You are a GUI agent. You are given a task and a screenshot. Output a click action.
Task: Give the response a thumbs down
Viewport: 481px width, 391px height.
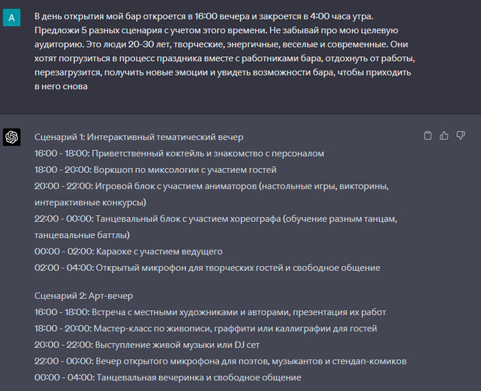(461, 136)
